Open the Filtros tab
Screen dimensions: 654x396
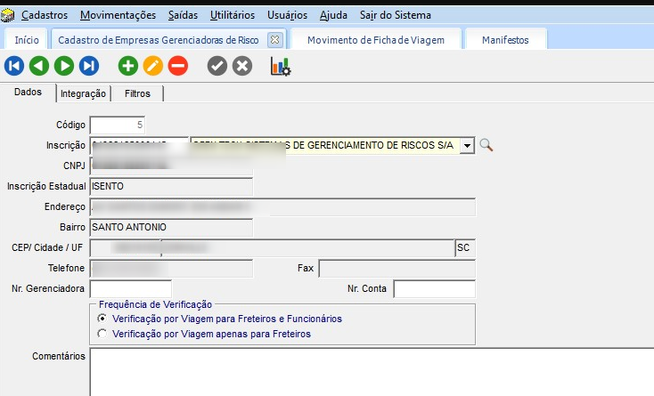tap(137, 93)
